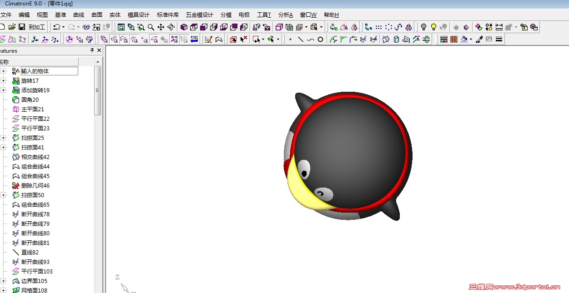Open the 编辑 menu
The height and width of the screenshot is (293, 569).
tap(24, 15)
